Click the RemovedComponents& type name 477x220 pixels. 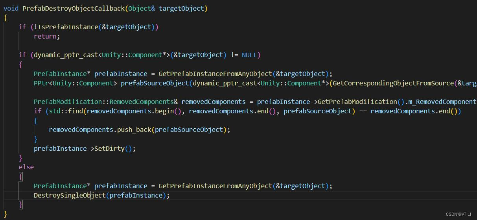click(144, 102)
